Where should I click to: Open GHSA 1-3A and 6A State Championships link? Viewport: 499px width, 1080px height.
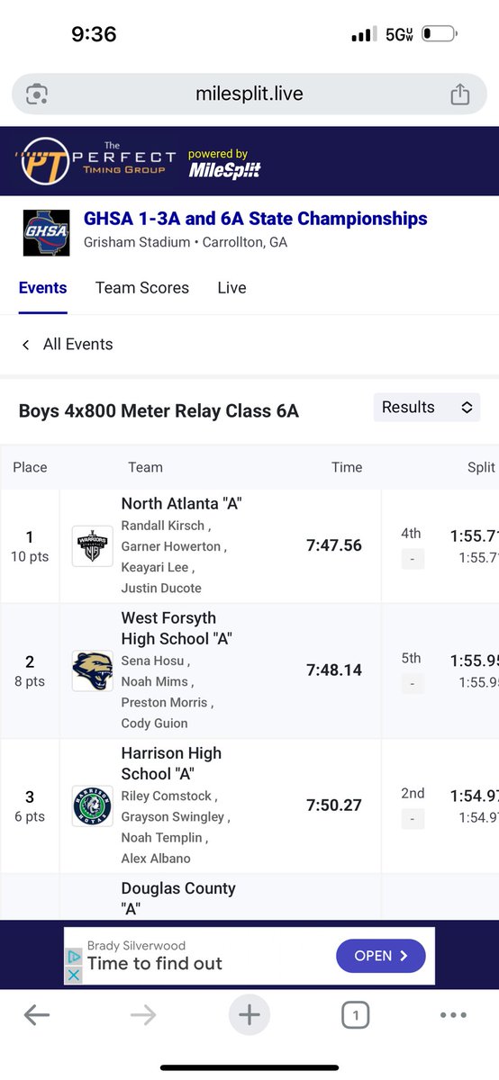pos(256,219)
